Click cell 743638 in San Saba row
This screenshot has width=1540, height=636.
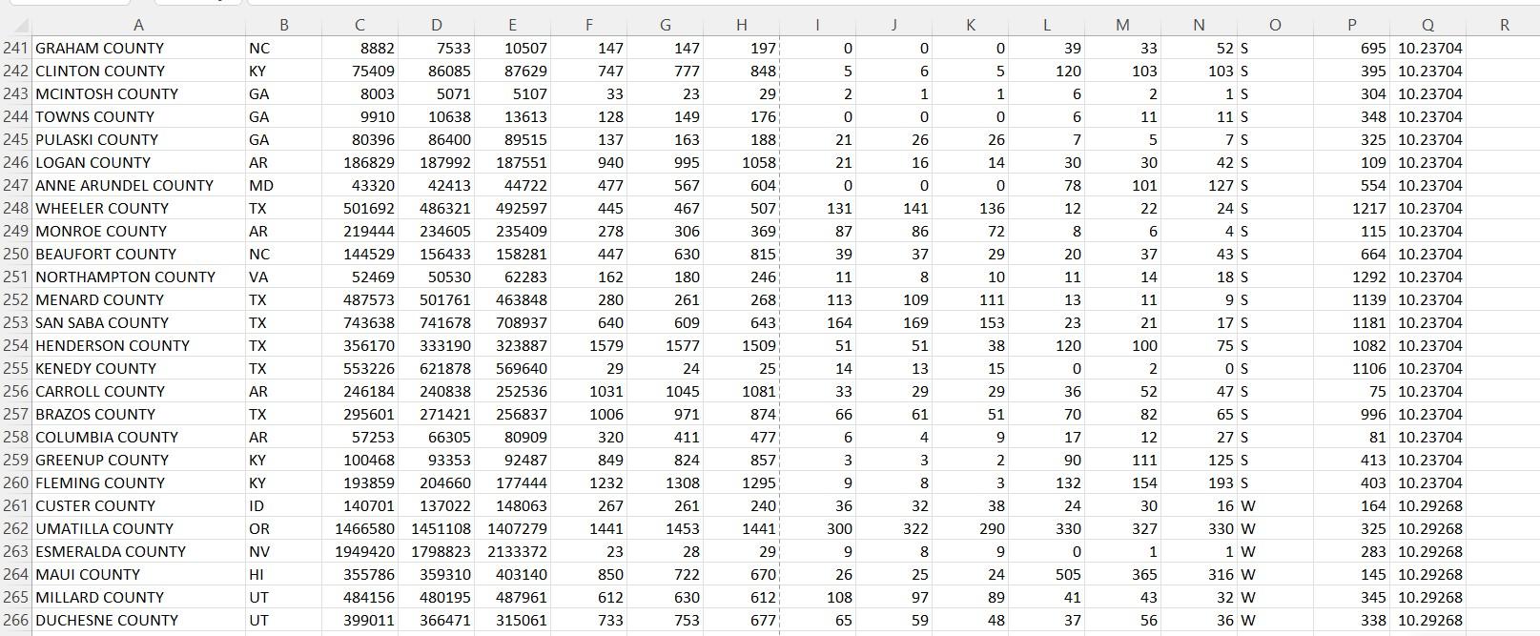click(359, 322)
